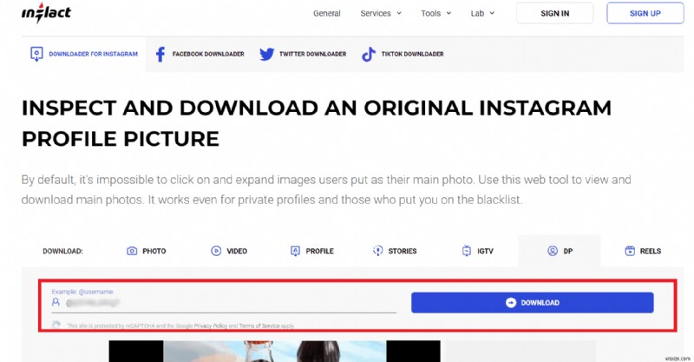Screen dimensions: 694x362
Task: Click the SIGN UP button
Action: [645, 13]
